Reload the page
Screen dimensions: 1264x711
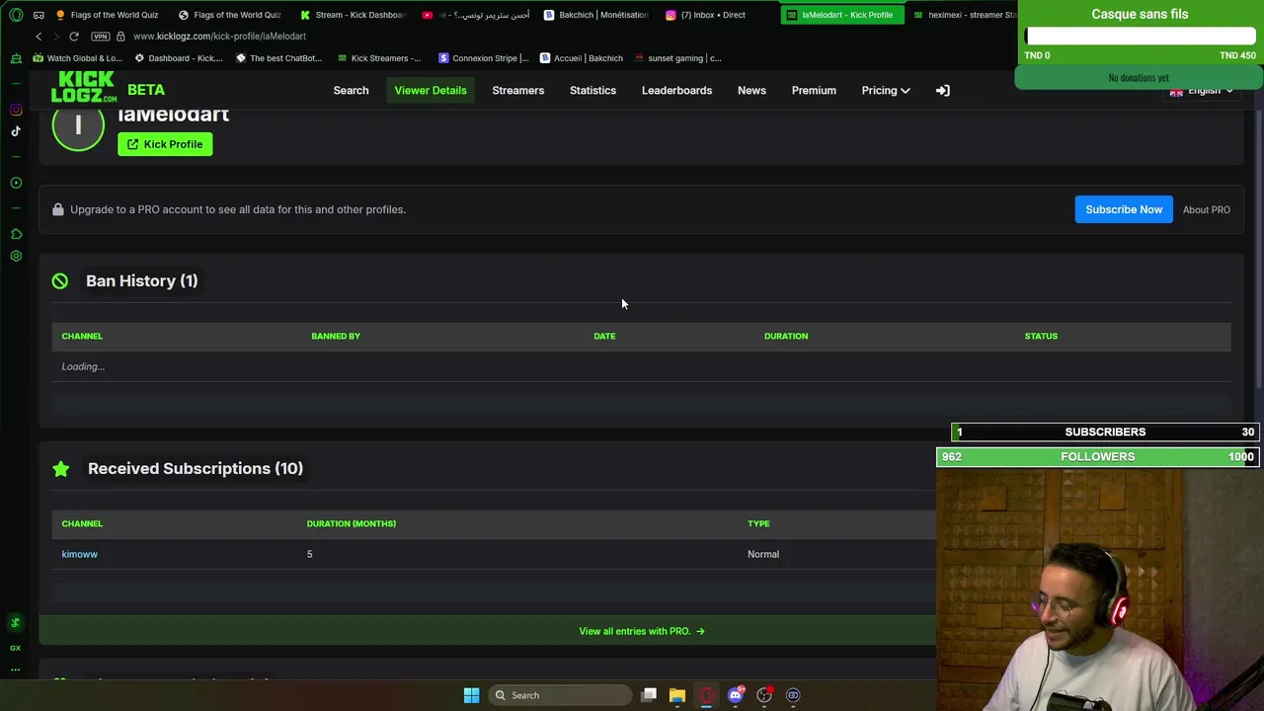click(74, 37)
